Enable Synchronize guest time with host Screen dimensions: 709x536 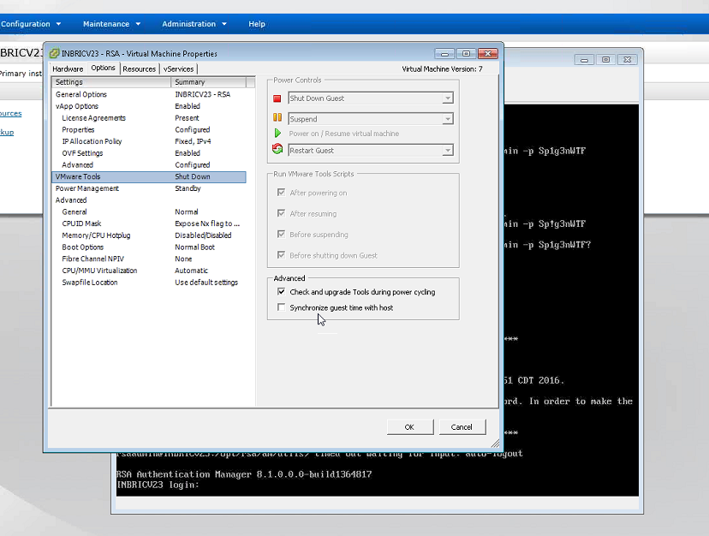pos(282,307)
